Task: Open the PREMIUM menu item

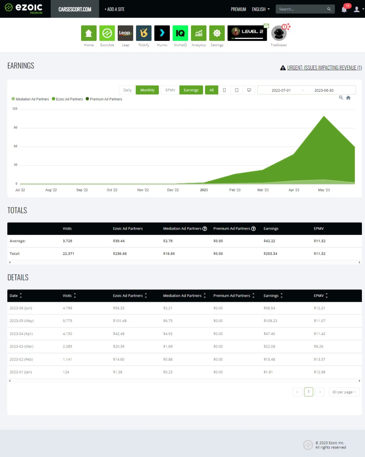Action: tap(238, 9)
